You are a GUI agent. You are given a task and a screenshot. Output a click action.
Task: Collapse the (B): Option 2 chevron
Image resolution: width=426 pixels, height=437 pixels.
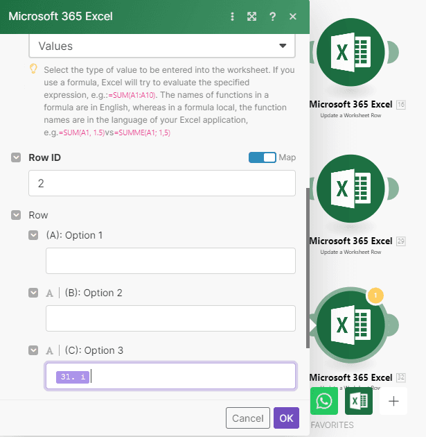pos(33,293)
